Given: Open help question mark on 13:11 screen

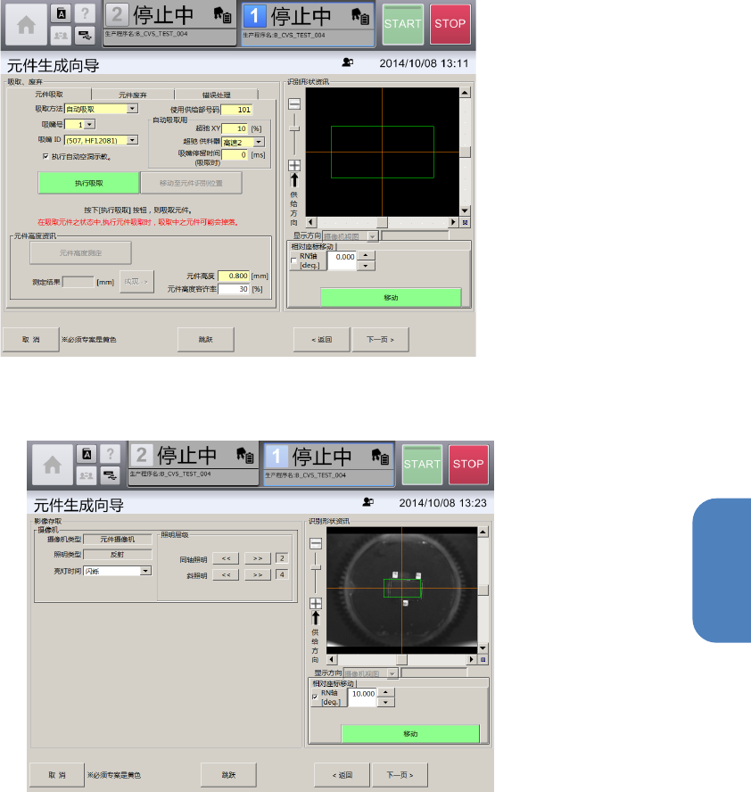Looking at the screenshot, I should (x=85, y=13).
